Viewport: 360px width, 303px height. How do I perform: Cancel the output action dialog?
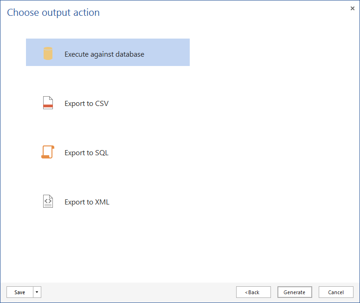pyautogui.click(x=336, y=292)
